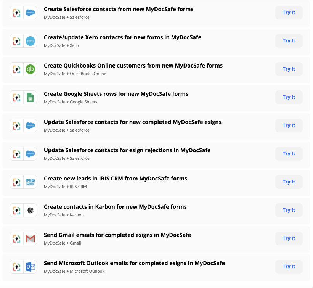Image resolution: width=313 pixels, height=288 pixels.
Task: Click the Gmail envelope icon
Action: [30, 238]
